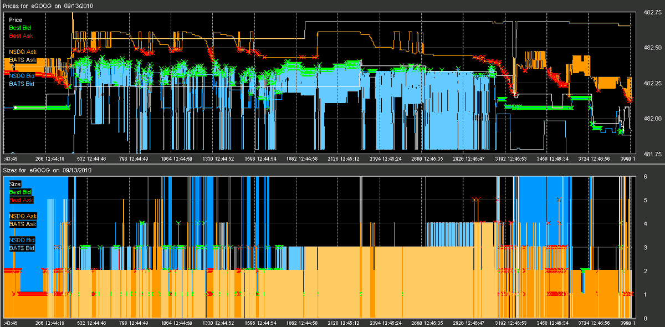The height and width of the screenshot is (327, 665).
Task: Click the 482.00 price axis label
Action: tap(651, 118)
